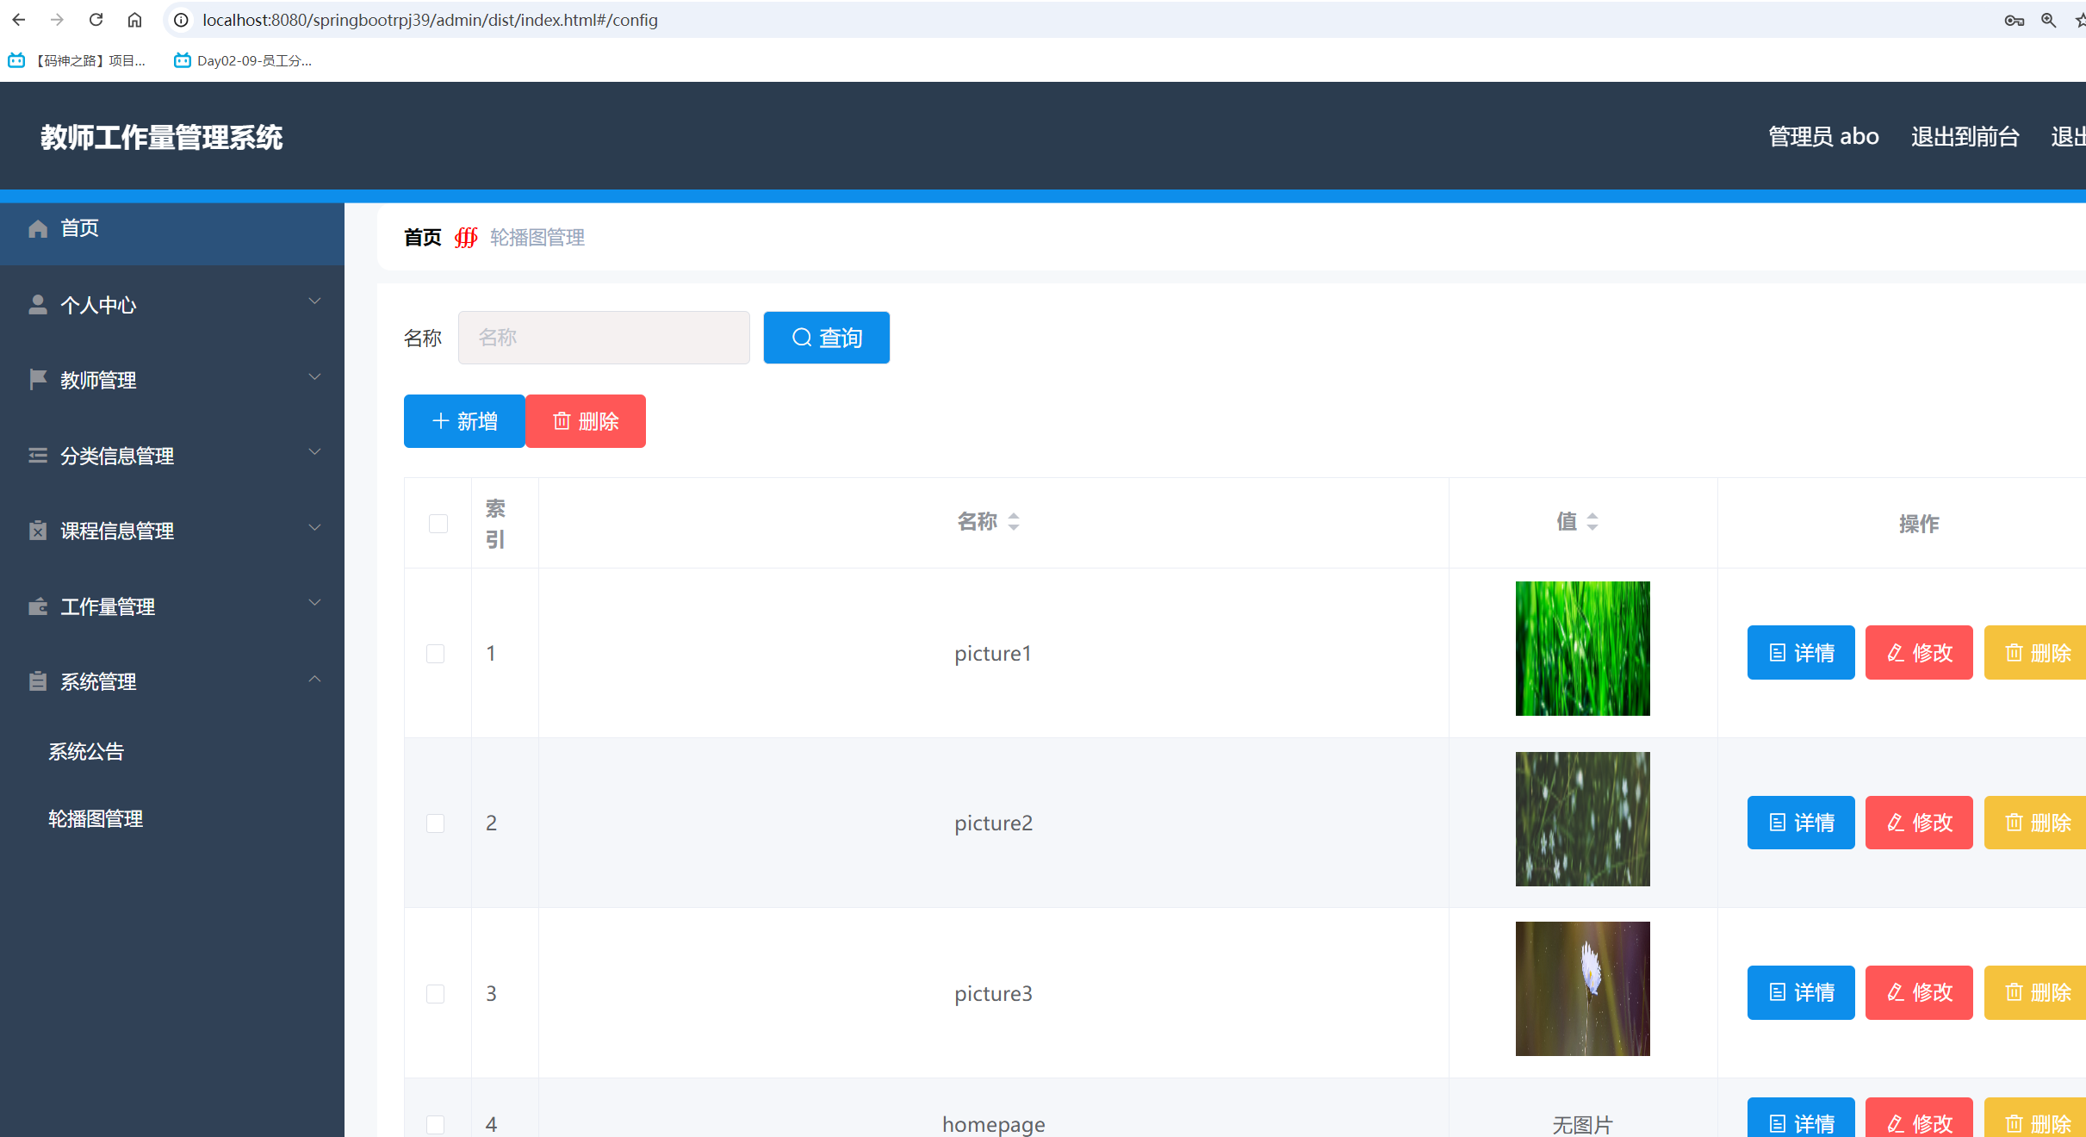The height and width of the screenshot is (1137, 2086).
Task: Check the checkbox for picture3 row
Action: point(436,994)
